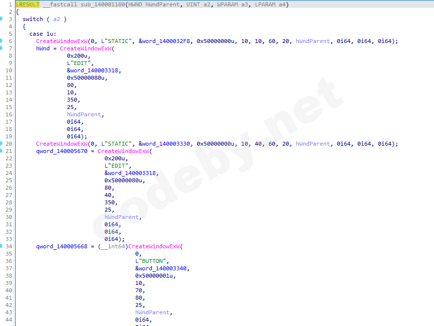Click 0x50000080u style on line 25

point(123,180)
